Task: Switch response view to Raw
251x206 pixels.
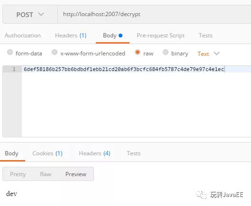Action: tap(46, 174)
